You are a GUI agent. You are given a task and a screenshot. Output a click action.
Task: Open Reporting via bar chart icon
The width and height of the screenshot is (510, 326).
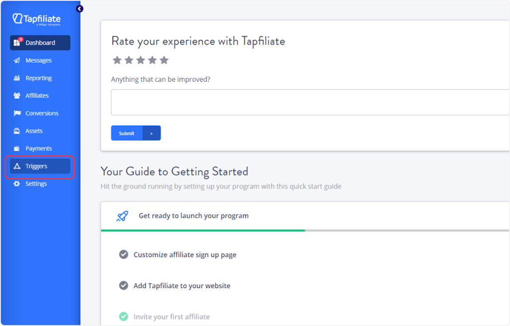tap(17, 78)
